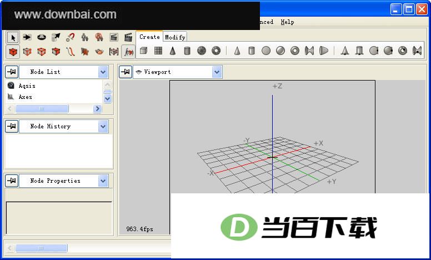This screenshot has width=431, height=260.
Task: Create a polygonal sphere
Action: tap(202, 51)
